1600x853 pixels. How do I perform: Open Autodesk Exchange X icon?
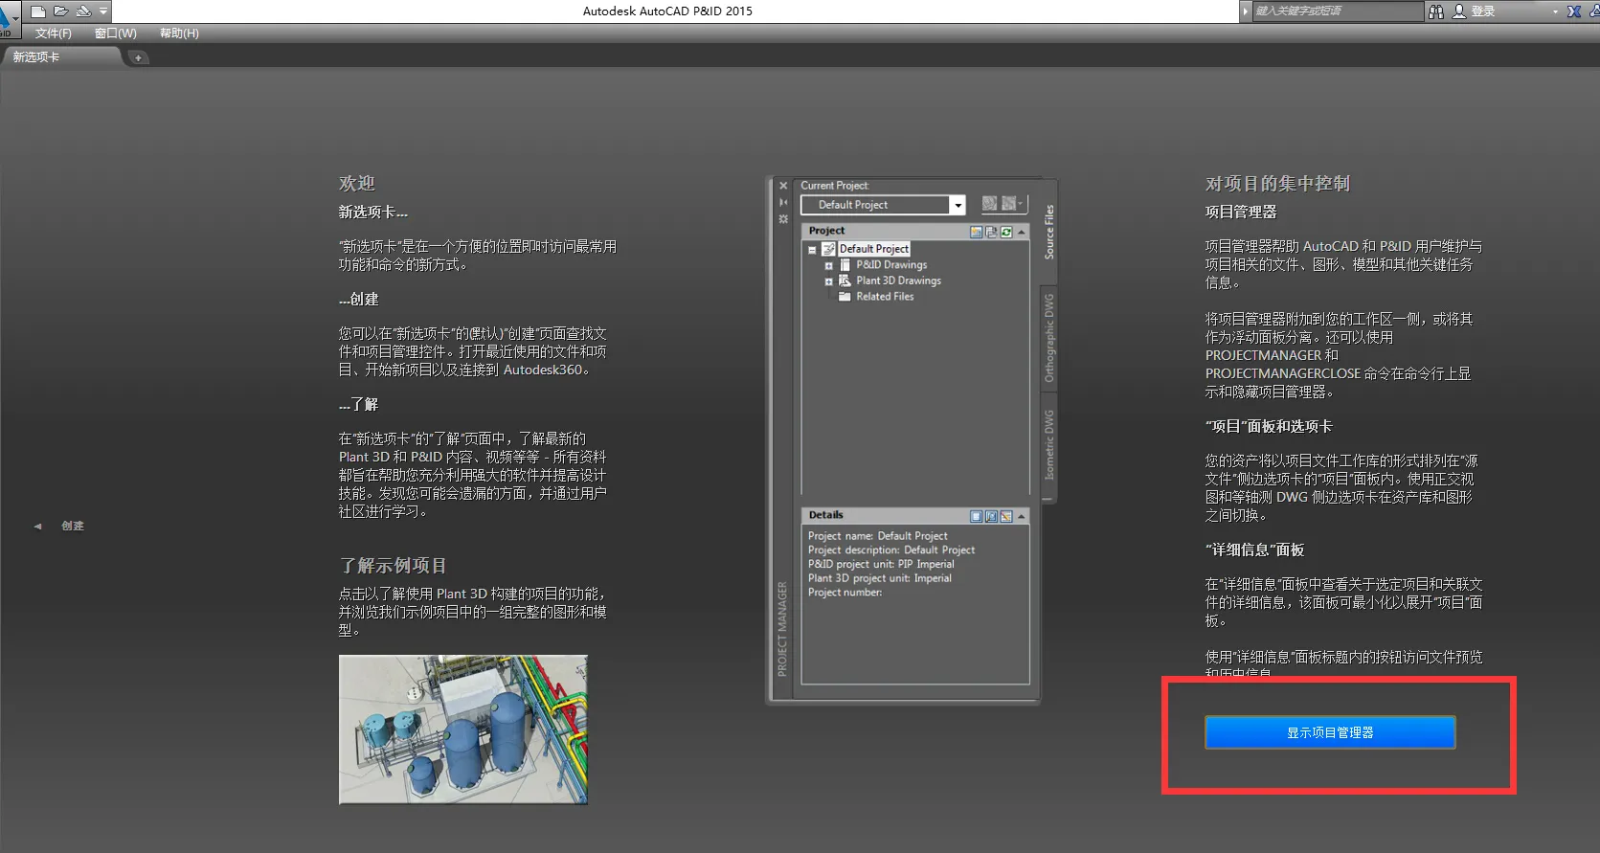tap(1574, 11)
